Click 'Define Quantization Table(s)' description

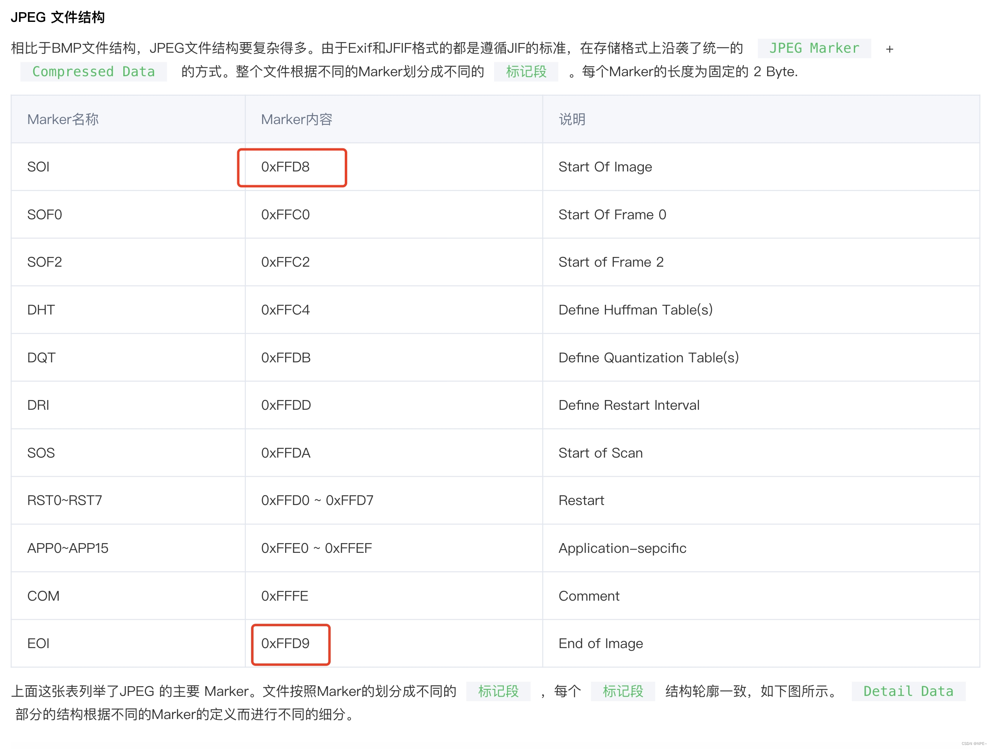648,358
